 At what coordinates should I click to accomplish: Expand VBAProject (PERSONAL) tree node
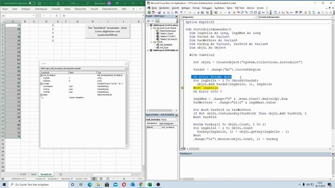pos(148,50)
